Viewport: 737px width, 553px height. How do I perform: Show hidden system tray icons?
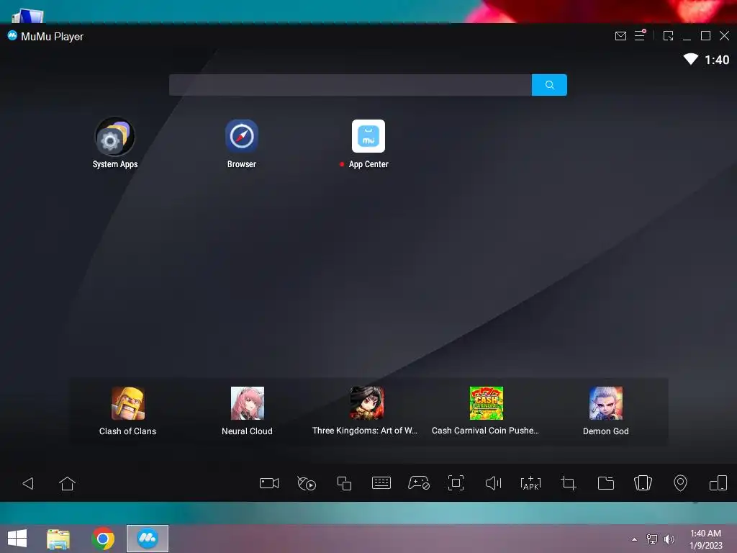pyautogui.click(x=635, y=539)
